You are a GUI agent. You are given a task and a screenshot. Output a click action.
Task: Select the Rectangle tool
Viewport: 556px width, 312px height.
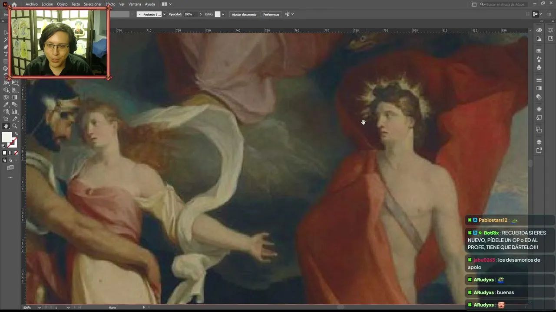[6, 61]
